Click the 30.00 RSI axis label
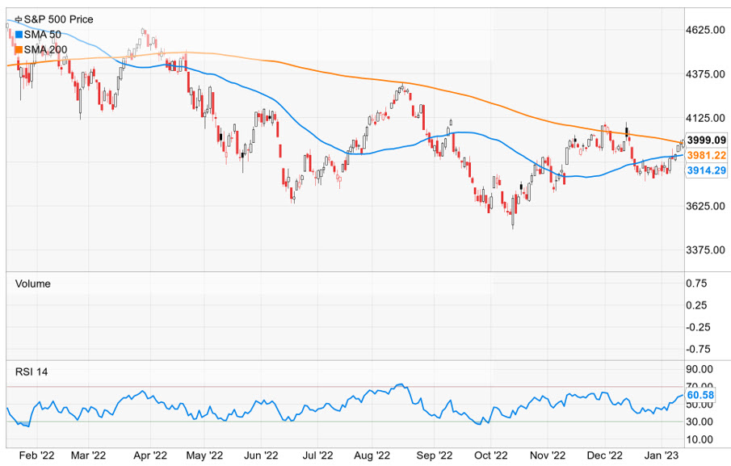Screen dimensions: 731x466 click(699, 422)
